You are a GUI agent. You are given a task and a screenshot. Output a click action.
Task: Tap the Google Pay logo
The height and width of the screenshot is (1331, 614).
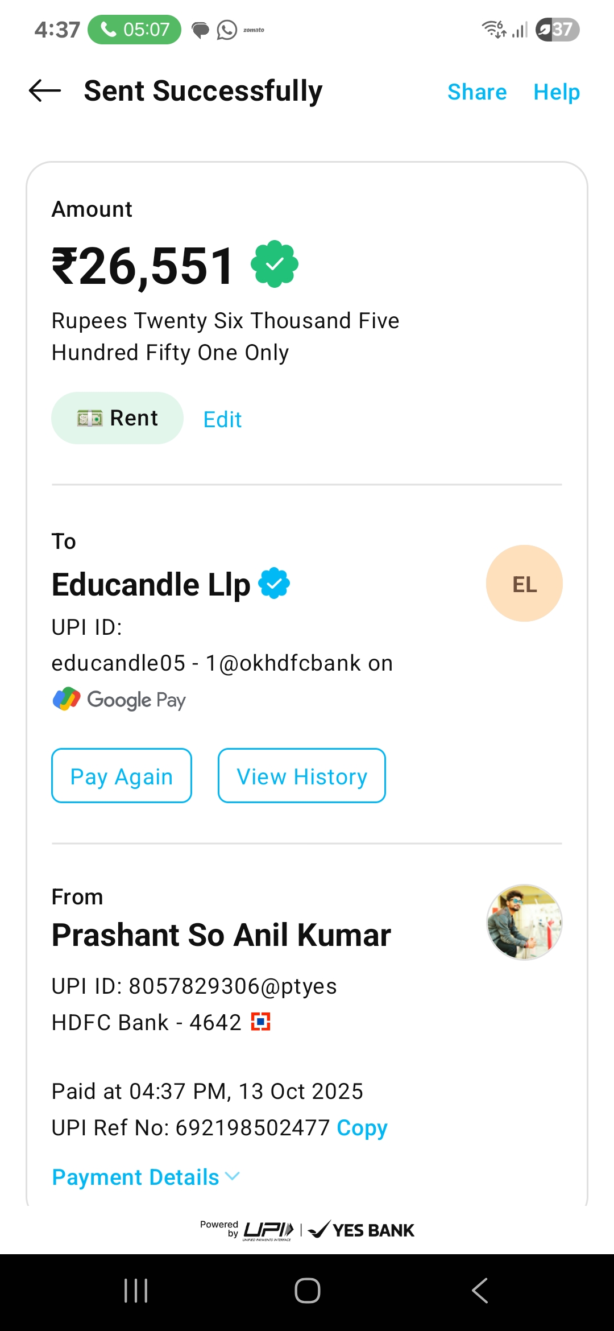(119, 700)
